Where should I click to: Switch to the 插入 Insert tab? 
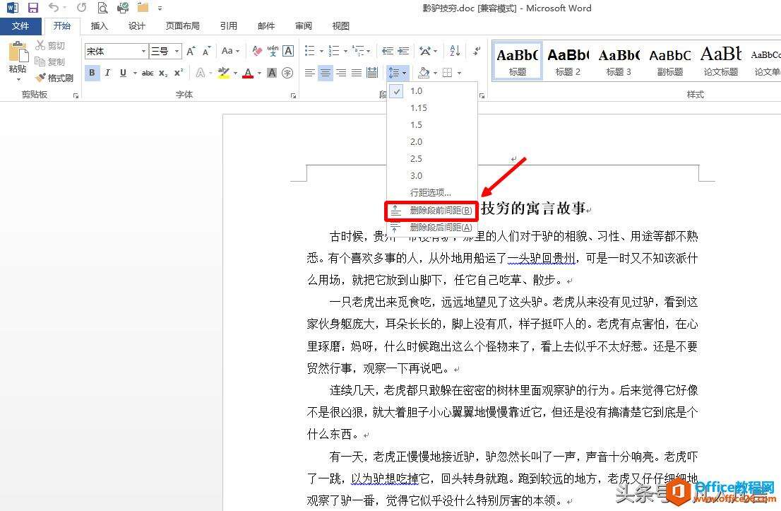tap(99, 26)
